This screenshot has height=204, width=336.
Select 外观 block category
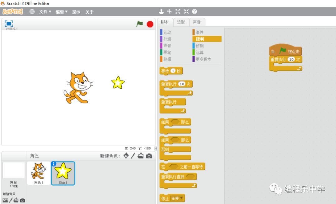tap(166, 39)
